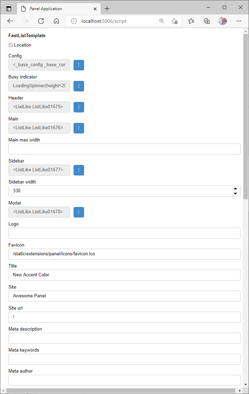Screen dimensions: 249x394
Task: Click the zoom magnifier in the address bar
Action: tap(162, 21)
